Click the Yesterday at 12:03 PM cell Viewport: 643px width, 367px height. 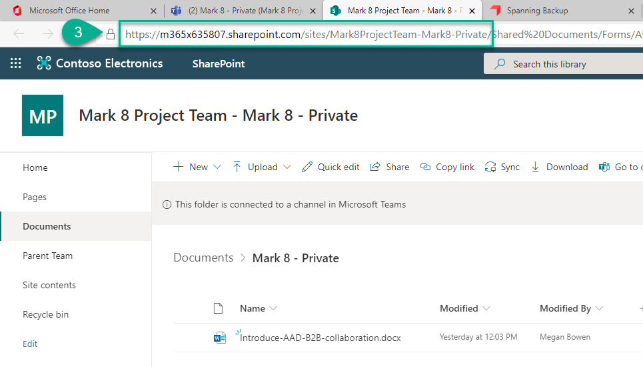click(478, 337)
